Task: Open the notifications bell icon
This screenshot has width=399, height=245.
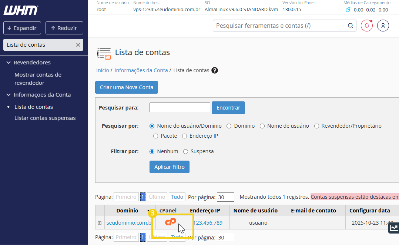Action: pos(366,26)
